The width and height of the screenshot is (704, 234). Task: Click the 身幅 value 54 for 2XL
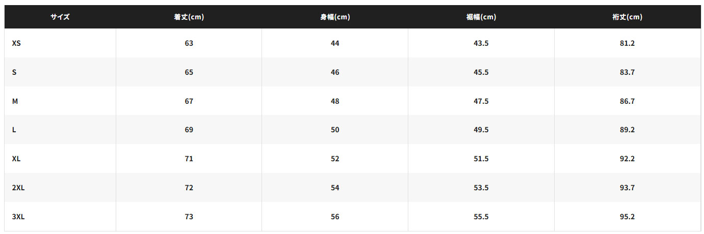(x=335, y=188)
